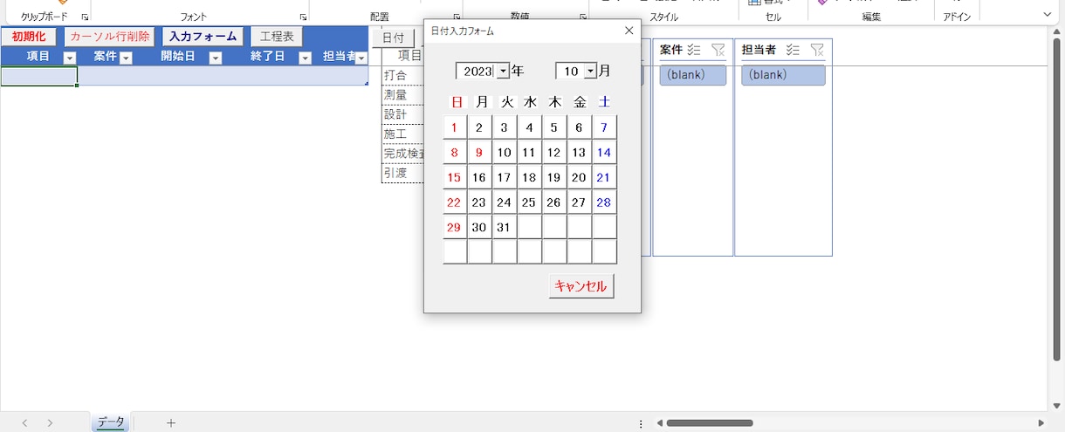Image resolution: width=1065 pixels, height=432 pixels.
Task: Open the 項目 column filter dropdown
Action: coord(70,58)
